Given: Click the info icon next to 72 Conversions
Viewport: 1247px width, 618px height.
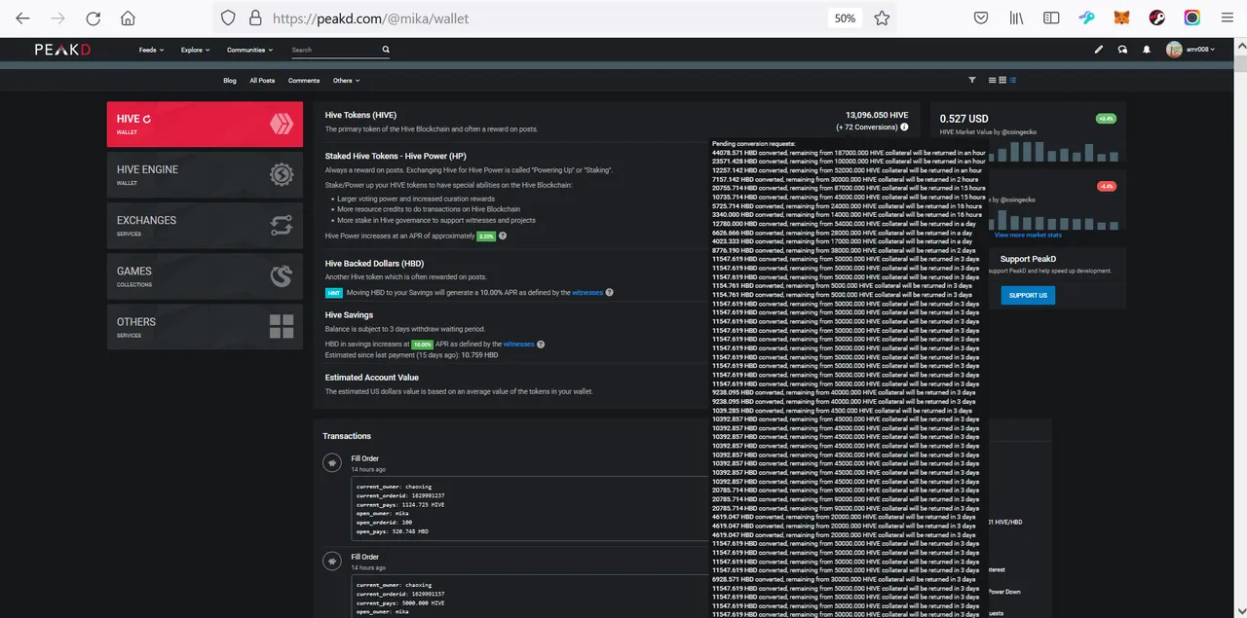Looking at the screenshot, I should tap(904, 127).
